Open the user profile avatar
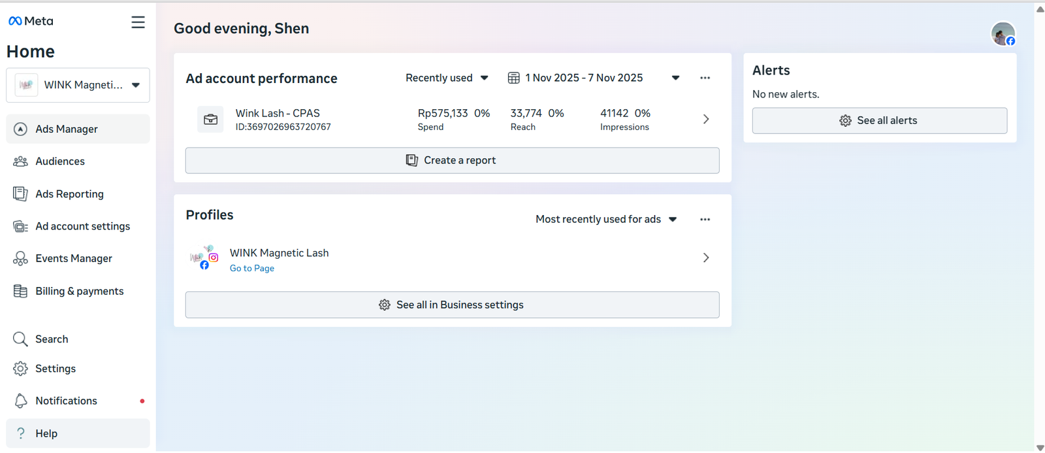Image resolution: width=1045 pixels, height=453 pixels. 1003,33
